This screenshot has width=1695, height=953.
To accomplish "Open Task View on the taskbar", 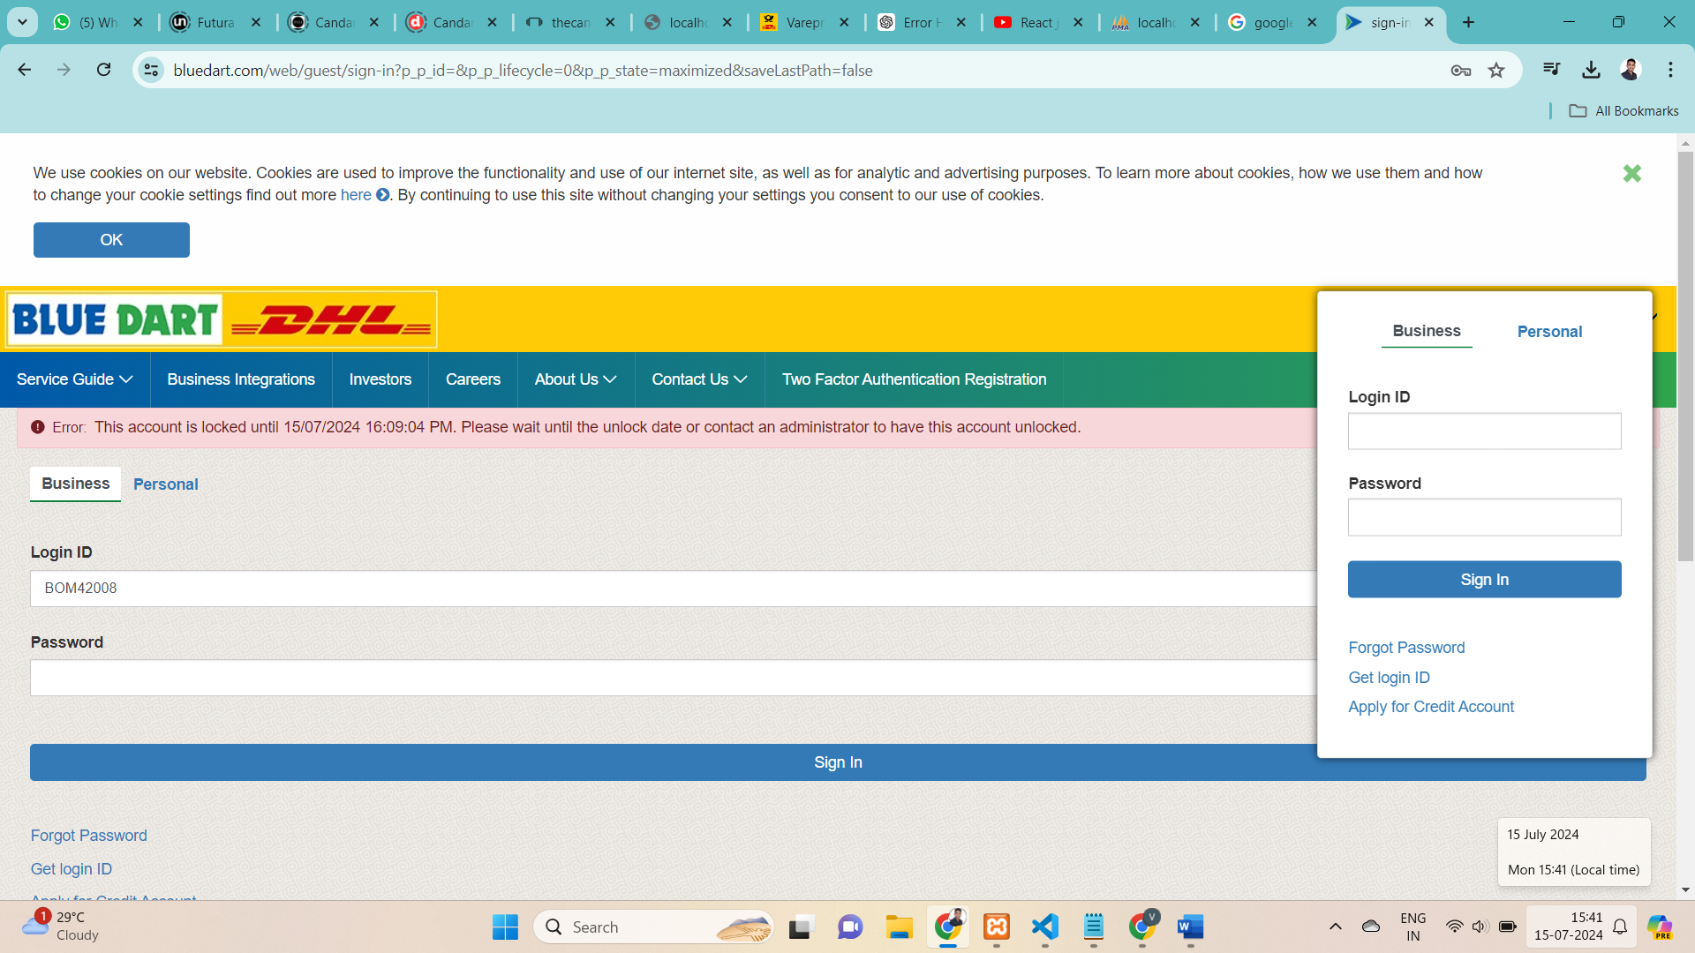I will 800,927.
